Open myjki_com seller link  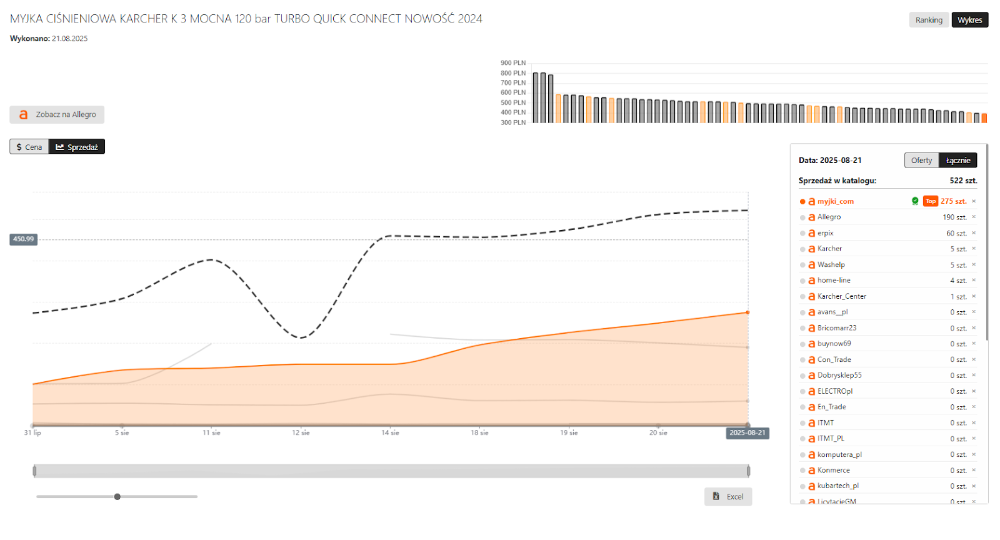[835, 201]
